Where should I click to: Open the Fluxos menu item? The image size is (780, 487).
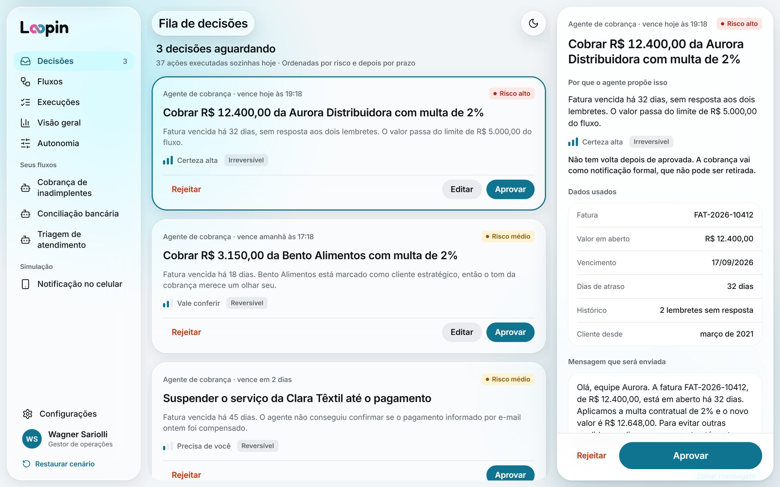(x=74, y=82)
